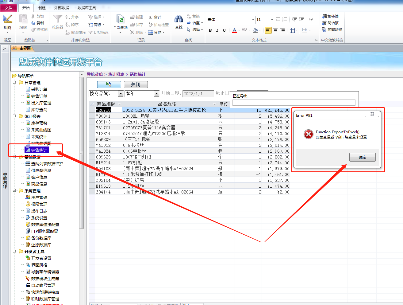Open 界面风格 tree item
Screen dimensions: 403x305
click(x=39, y=265)
